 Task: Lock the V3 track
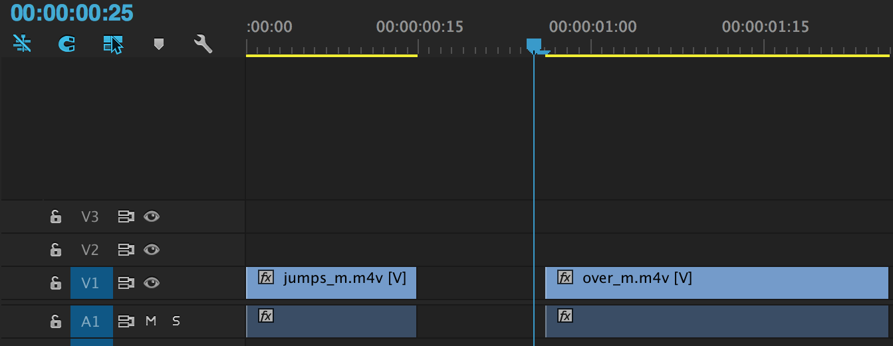[56, 216]
